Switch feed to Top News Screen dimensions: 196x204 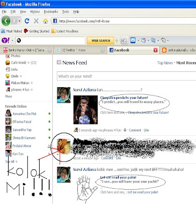(165, 63)
